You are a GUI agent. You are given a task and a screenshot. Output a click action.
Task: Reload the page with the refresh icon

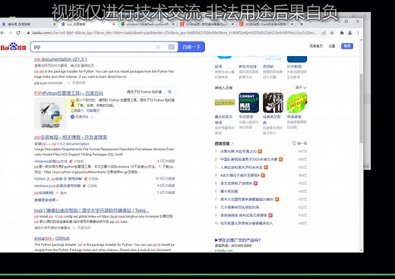click(x=18, y=33)
